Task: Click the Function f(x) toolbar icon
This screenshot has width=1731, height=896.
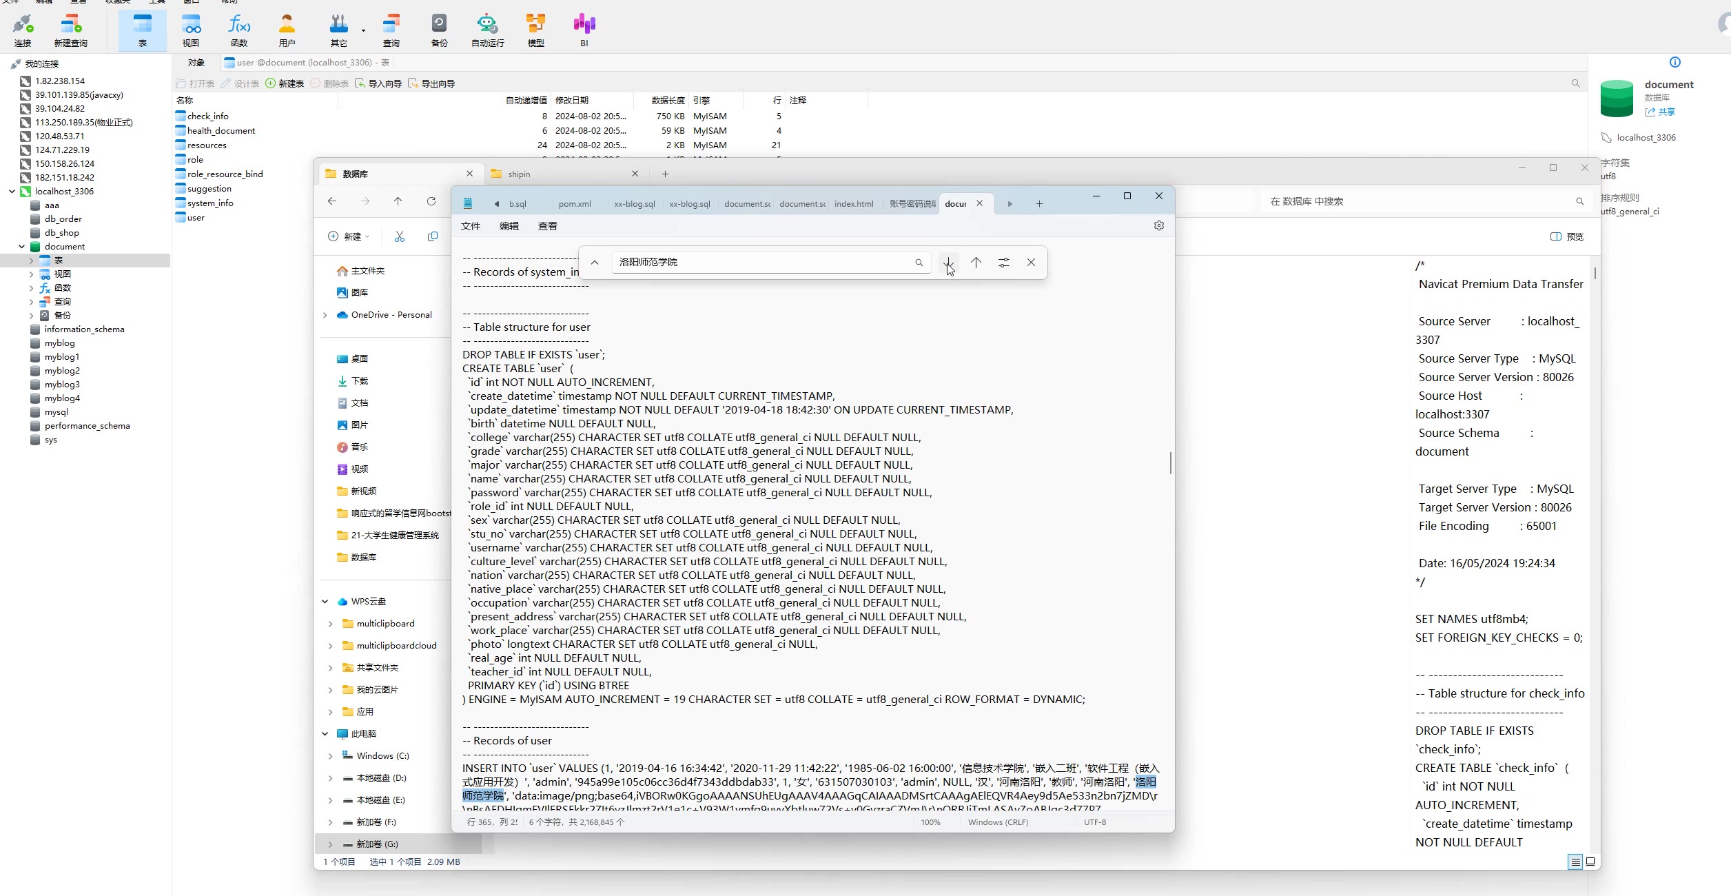Action: [x=239, y=30]
